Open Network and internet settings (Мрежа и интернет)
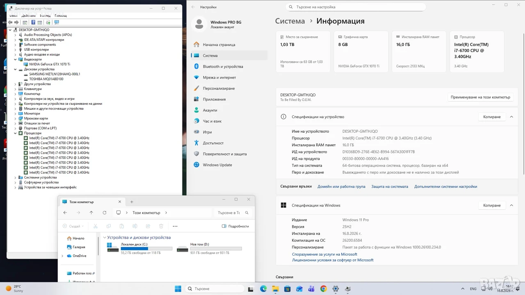 pyautogui.click(x=230, y=77)
